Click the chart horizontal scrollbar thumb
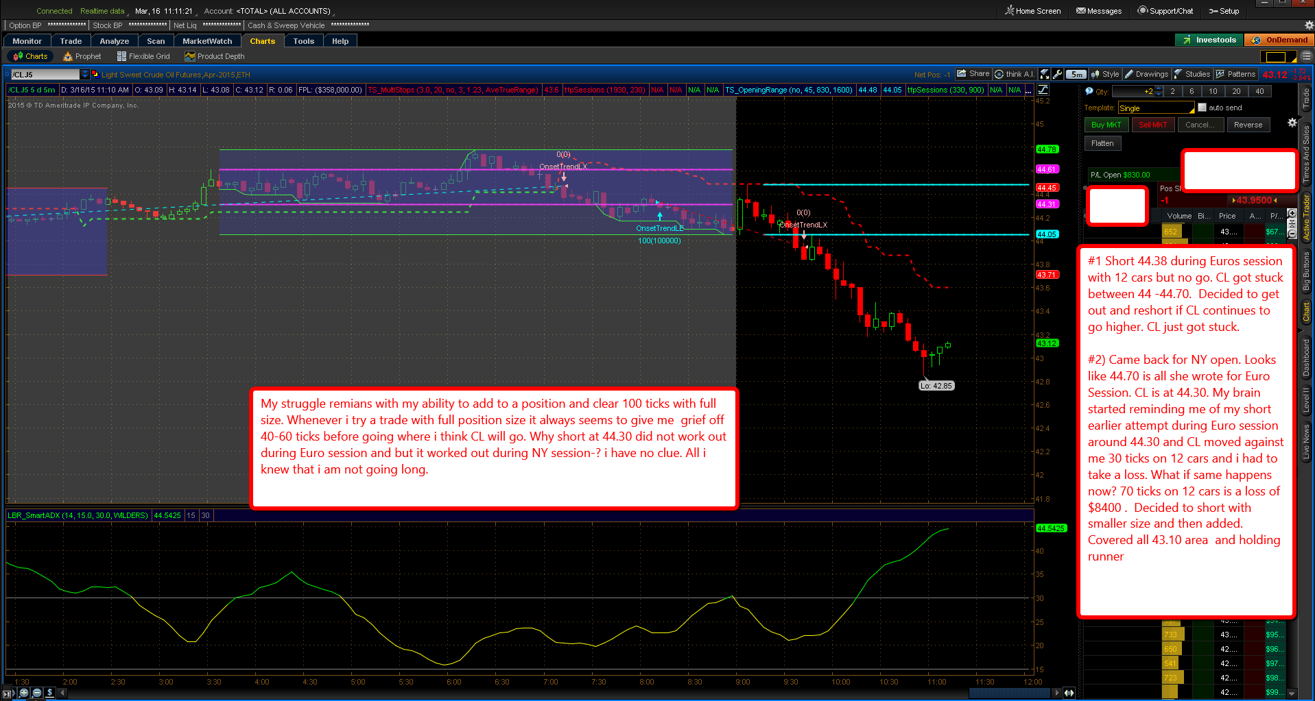Image resolution: width=1315 pixels, height=701 pixels. (1008, 693)
